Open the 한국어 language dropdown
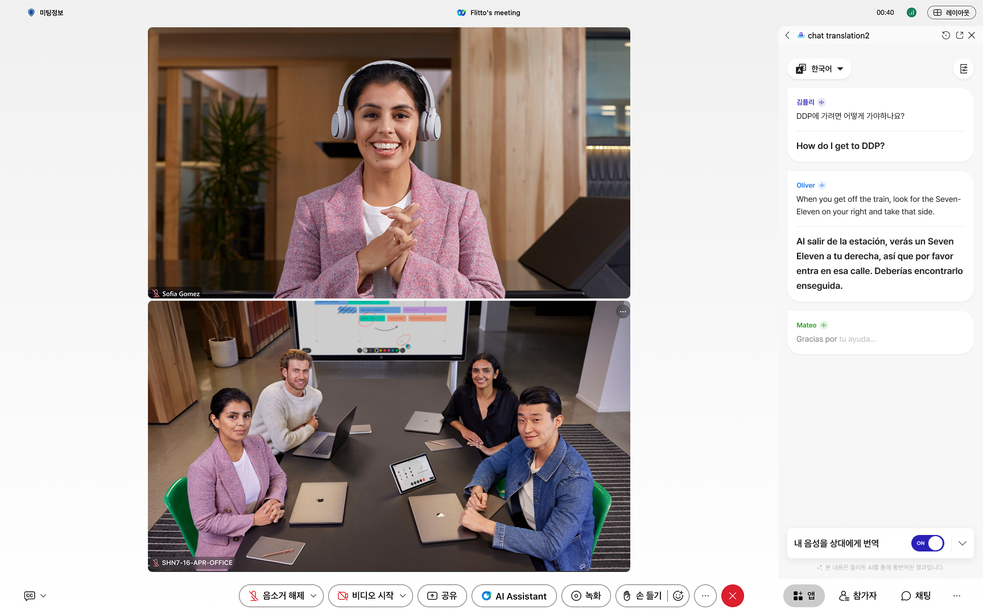 click(x=820, y=69)
